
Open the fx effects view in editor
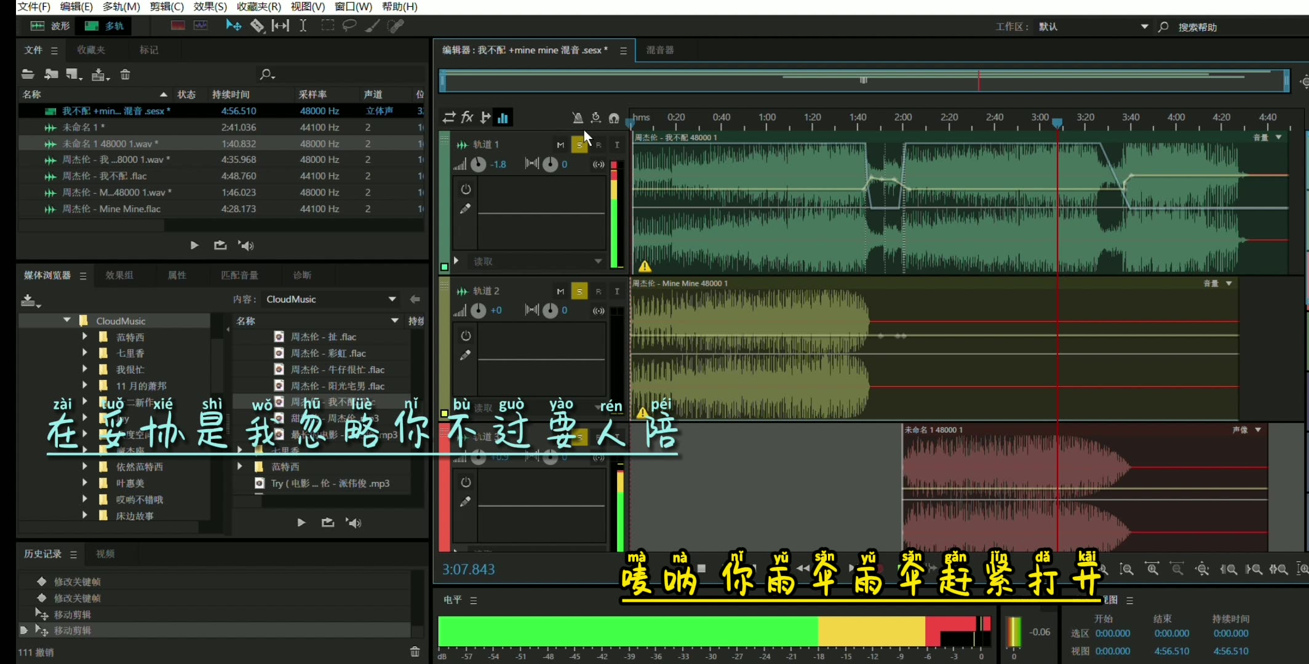tap(468, 117)
